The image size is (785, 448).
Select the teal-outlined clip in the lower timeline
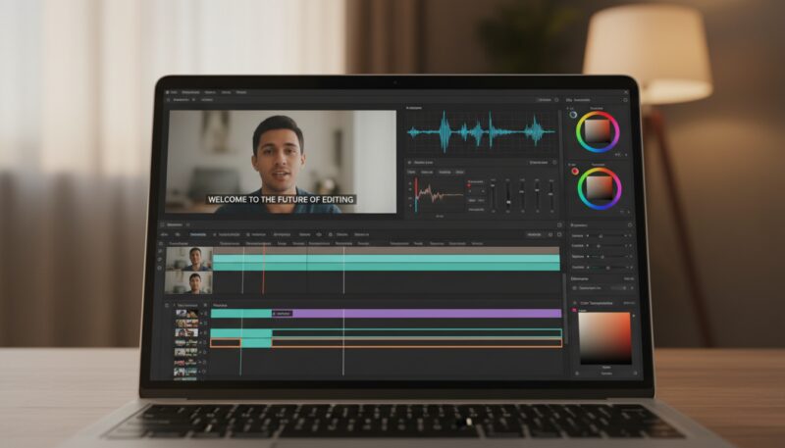pyautogui.click(x=416, y=333)
